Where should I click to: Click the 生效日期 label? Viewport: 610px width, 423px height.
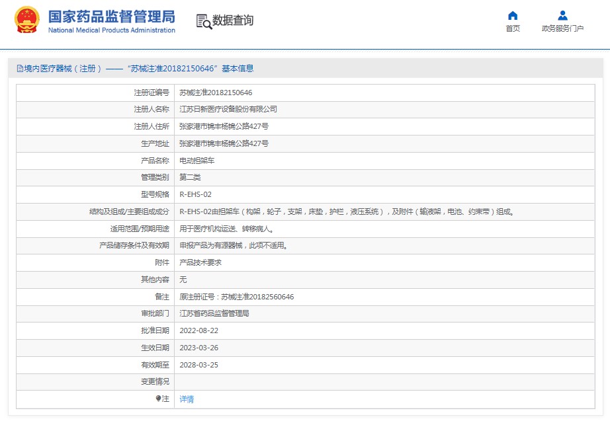[x=155, y=348]
